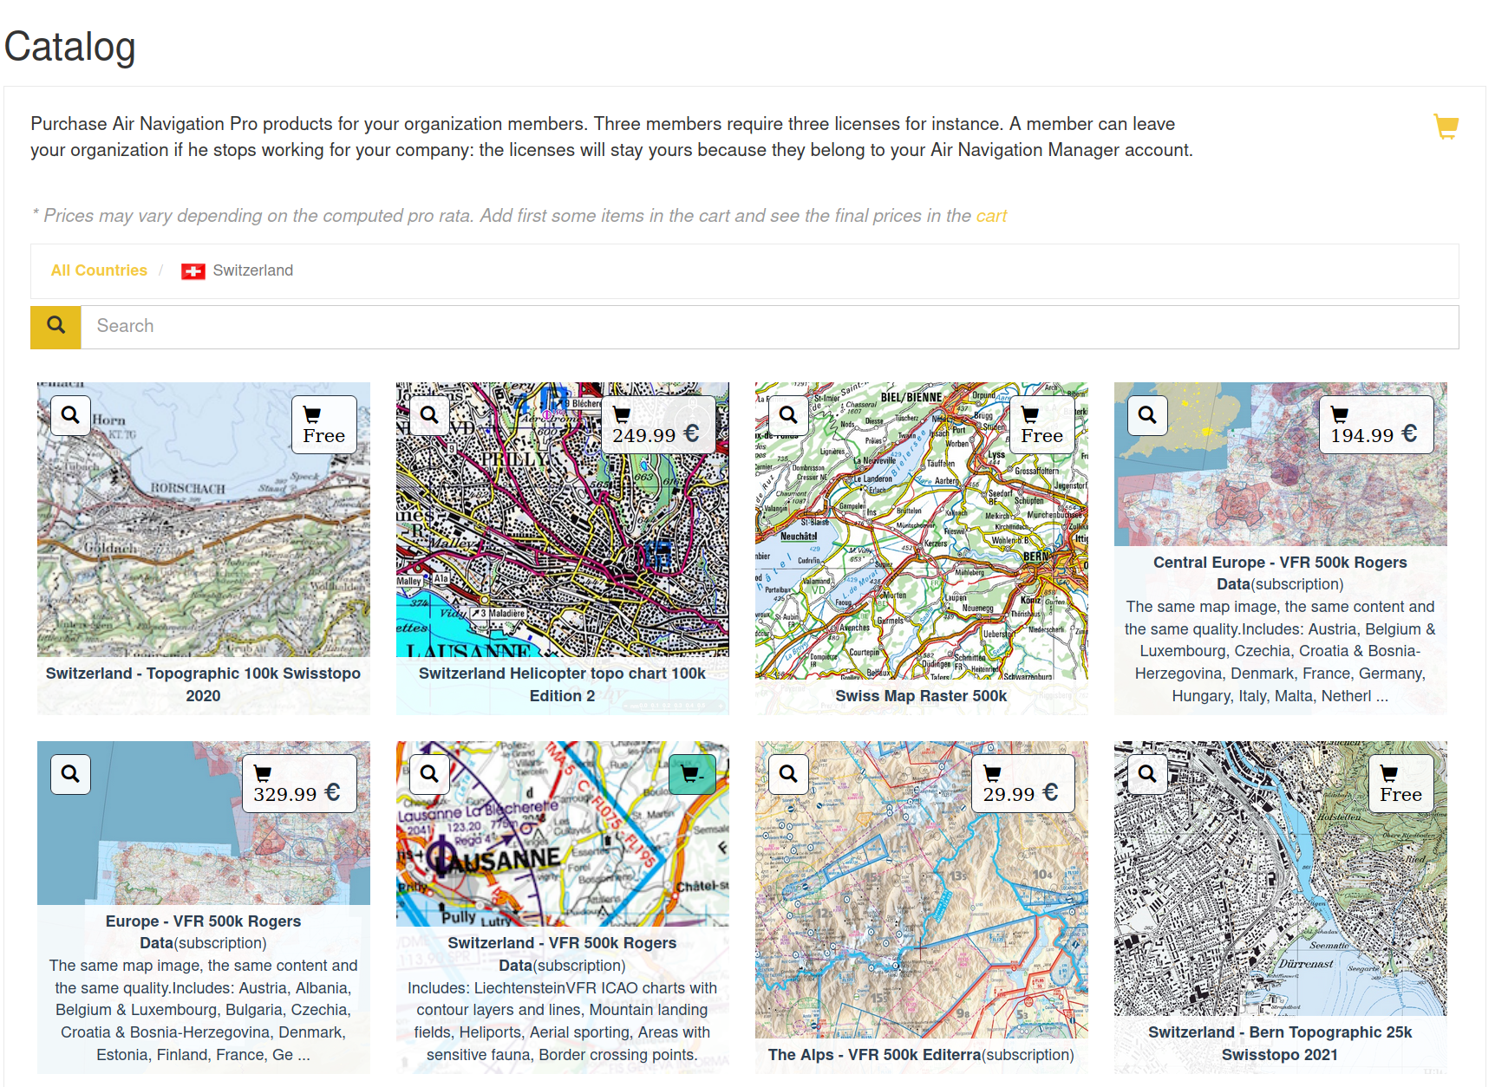Preview Switzerland Topographic 100k Swisstopo 2020 with magnifier
1495x1087 pixels.
tap(70, 415)
